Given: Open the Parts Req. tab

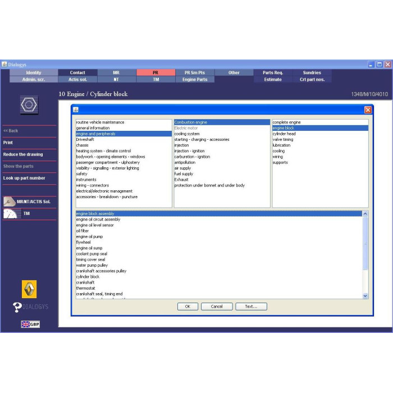Looking at the screenshot, I should click(273, 72).
